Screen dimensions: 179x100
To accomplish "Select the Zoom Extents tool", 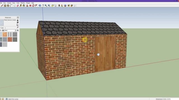I will (x=49, y=6).
